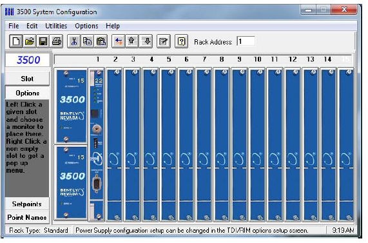The width and height of the screenshot is (368, 243).
Task: Click the Point Names button
Action: [x=27, y=217]
